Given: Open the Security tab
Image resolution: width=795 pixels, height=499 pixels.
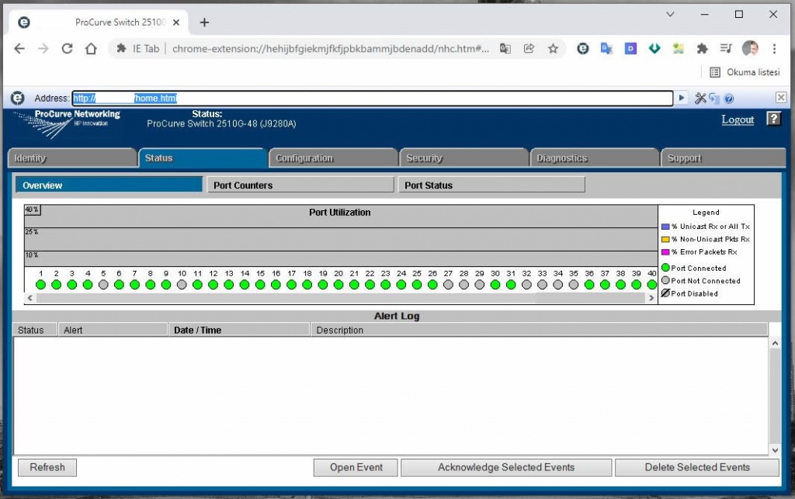Looking at the screenshot, I should 424,158.
